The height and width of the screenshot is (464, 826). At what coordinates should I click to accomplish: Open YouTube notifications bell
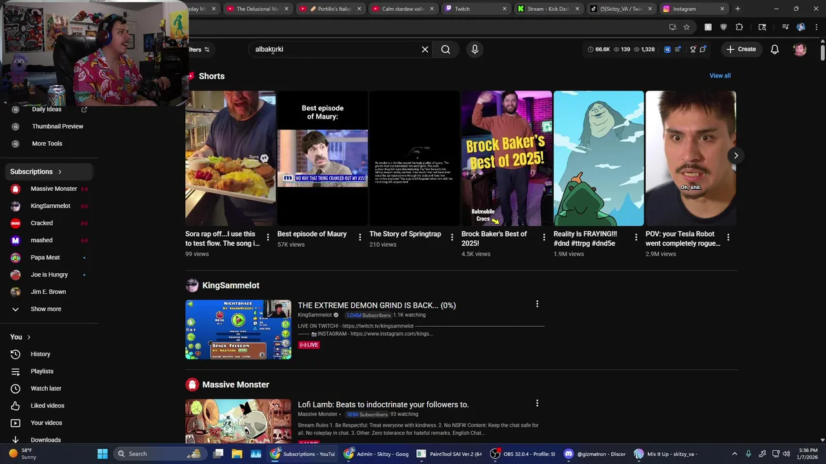pos(774,49)
